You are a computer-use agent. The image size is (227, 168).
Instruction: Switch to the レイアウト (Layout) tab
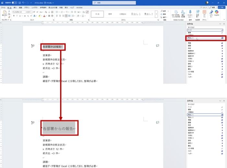(x=34, y=7)
